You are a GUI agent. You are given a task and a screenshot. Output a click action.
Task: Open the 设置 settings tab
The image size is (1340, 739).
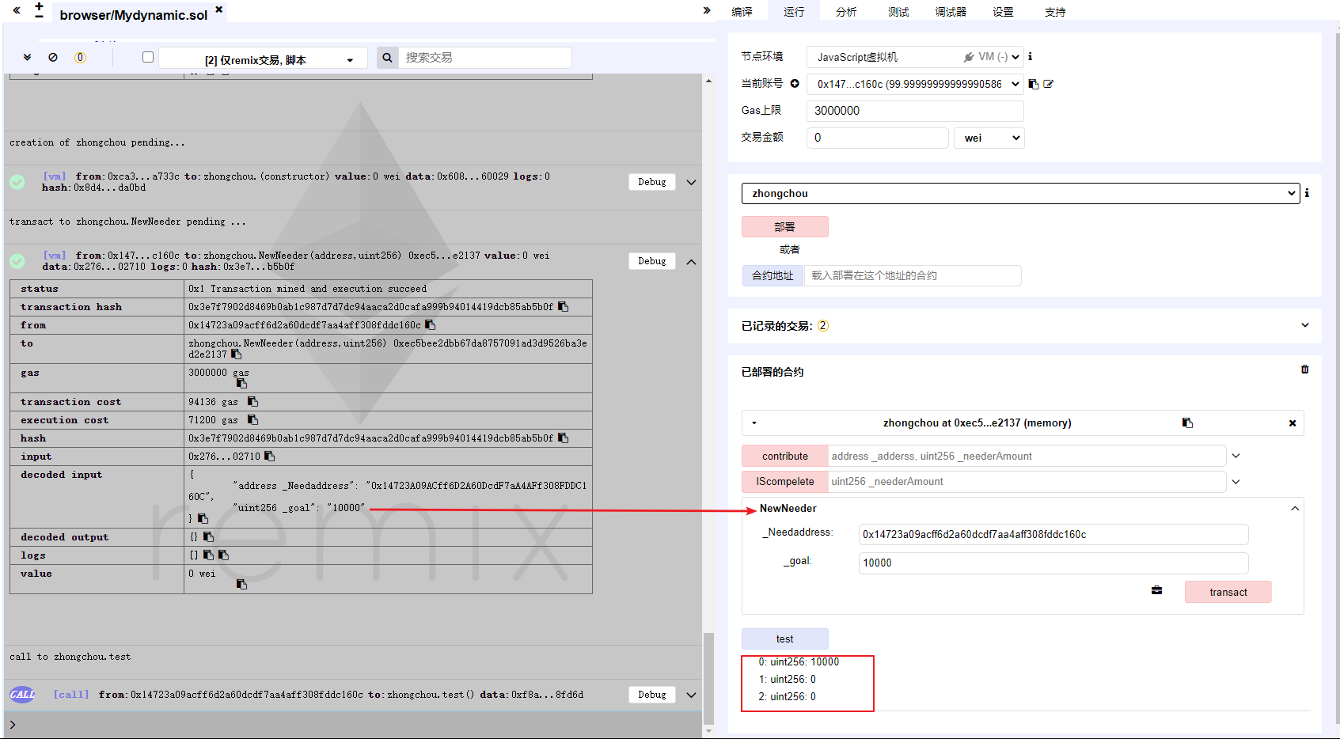pos(1003,12)
